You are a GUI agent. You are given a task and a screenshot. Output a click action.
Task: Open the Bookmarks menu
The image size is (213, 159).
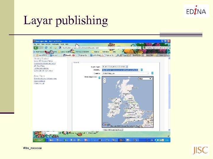[55, 44]
